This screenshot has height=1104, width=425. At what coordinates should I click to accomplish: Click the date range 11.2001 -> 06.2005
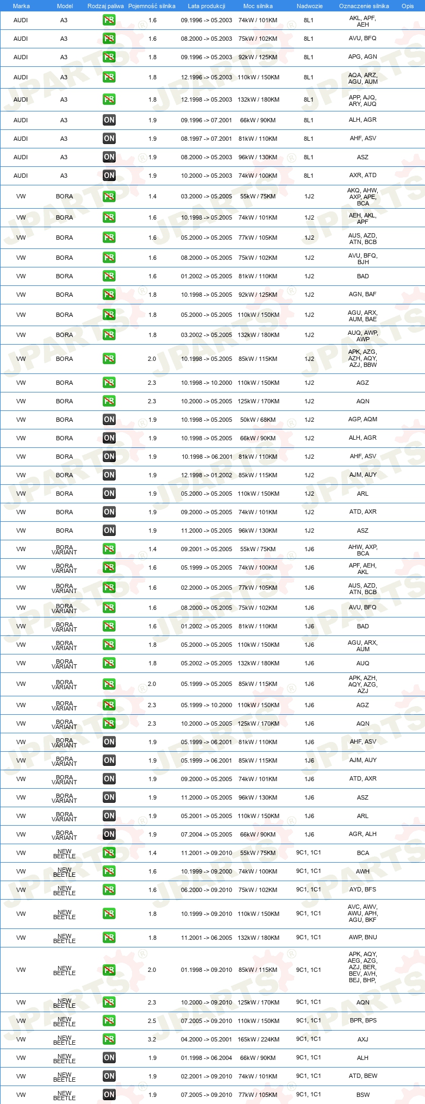[207, 938]
